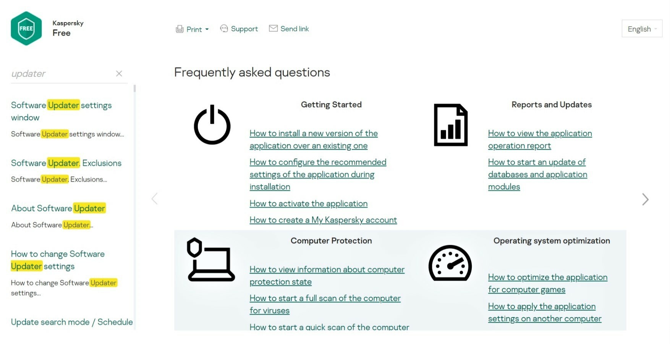Open About Software Updater search result
Image resolution: width=670 pixels, height=344 pixels.
click(x=58, y=208)
